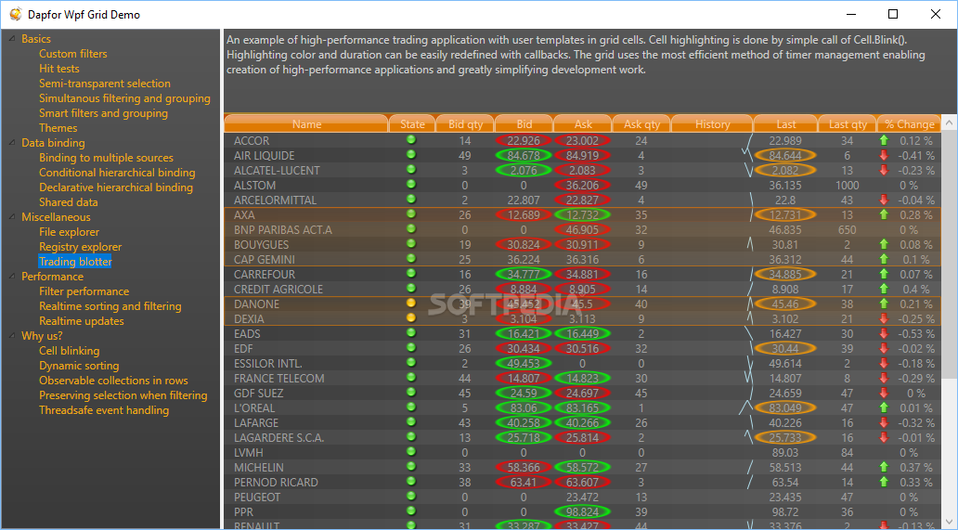This screenshot has width=958, height=530.
Task: Open the Custom filters demo
Action: tap(72, 54)
